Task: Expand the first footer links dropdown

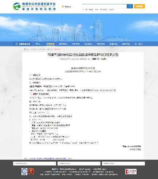Action: tap(35, 163)
